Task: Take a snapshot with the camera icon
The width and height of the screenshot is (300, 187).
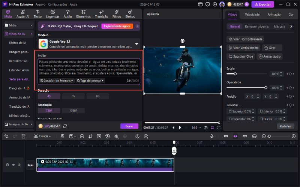Action: pyautogui.click(x=205, y=128)
